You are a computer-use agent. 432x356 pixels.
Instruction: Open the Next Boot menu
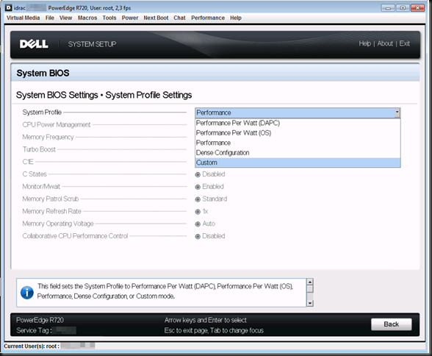(x=156, y=18)
